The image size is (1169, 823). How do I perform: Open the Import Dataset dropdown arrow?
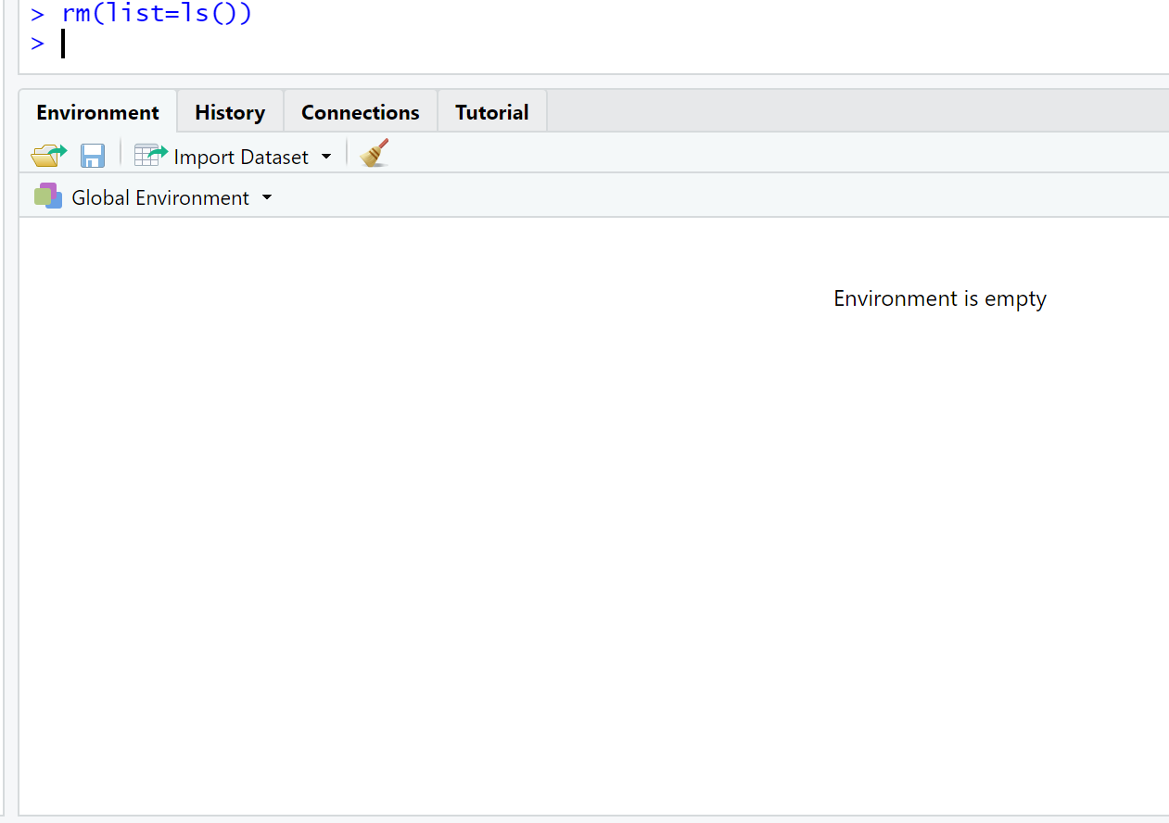click(326, 157)
